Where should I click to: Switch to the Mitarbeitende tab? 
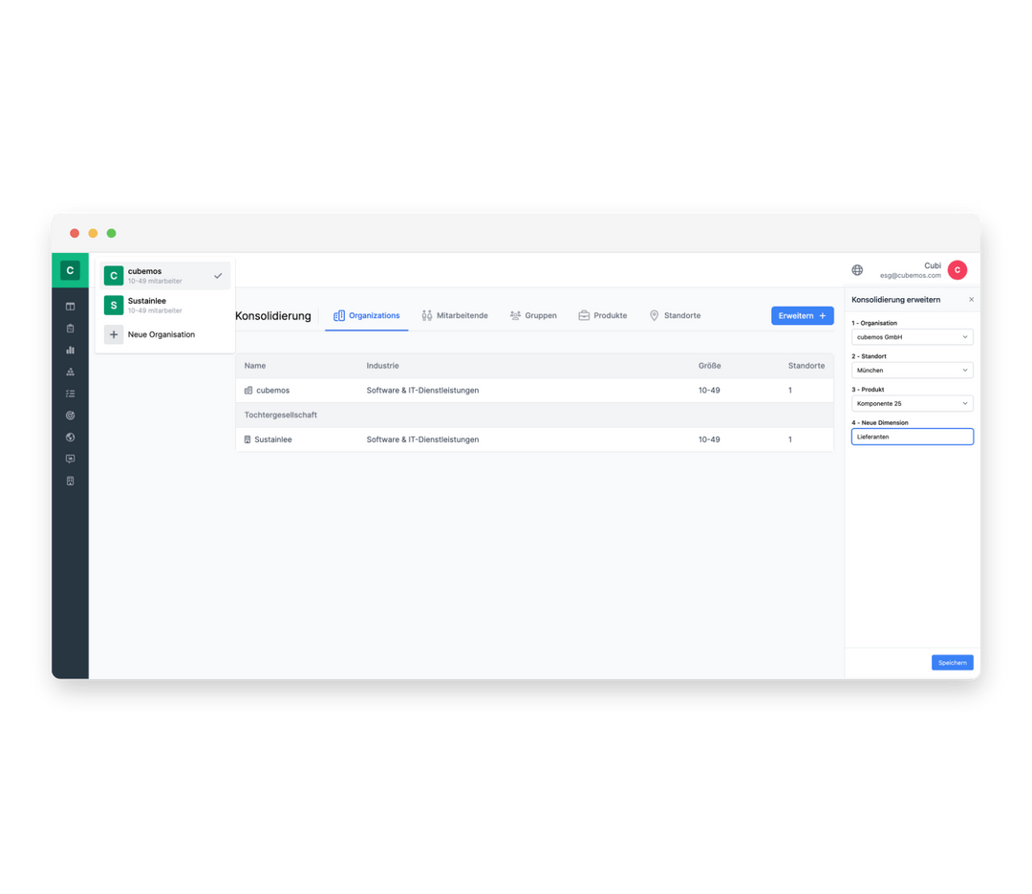(455, 315)
